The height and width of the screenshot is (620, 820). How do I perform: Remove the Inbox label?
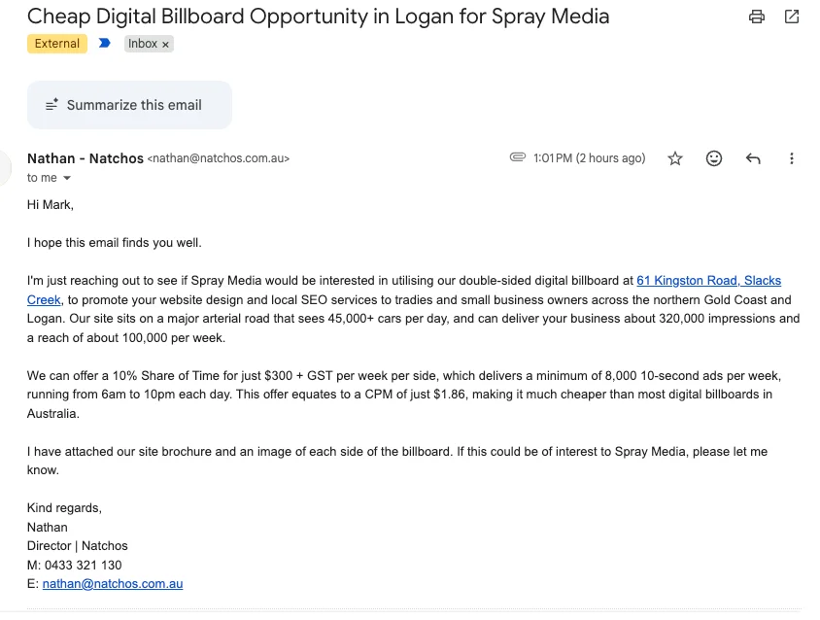(x=165, y=45)
